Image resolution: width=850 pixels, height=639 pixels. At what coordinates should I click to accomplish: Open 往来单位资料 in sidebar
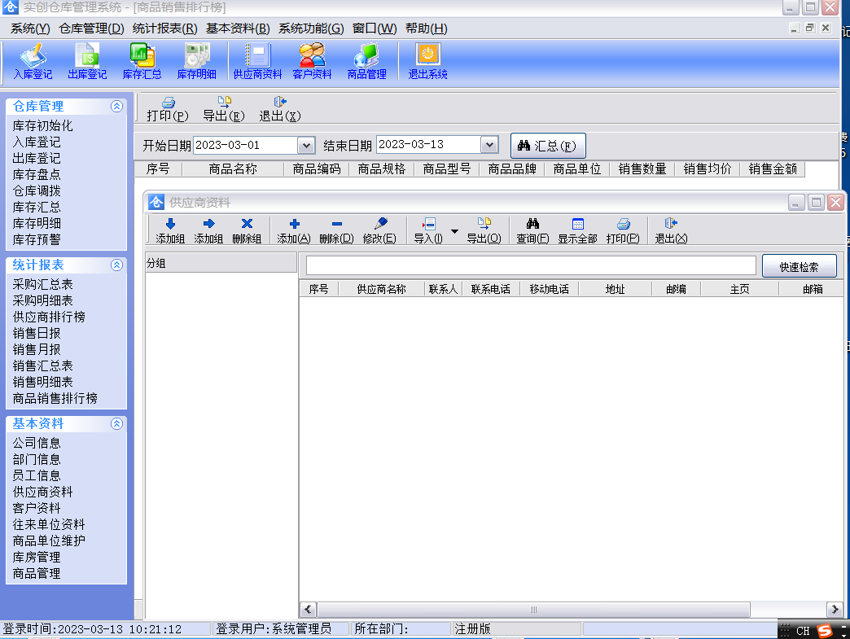(49, 525)
